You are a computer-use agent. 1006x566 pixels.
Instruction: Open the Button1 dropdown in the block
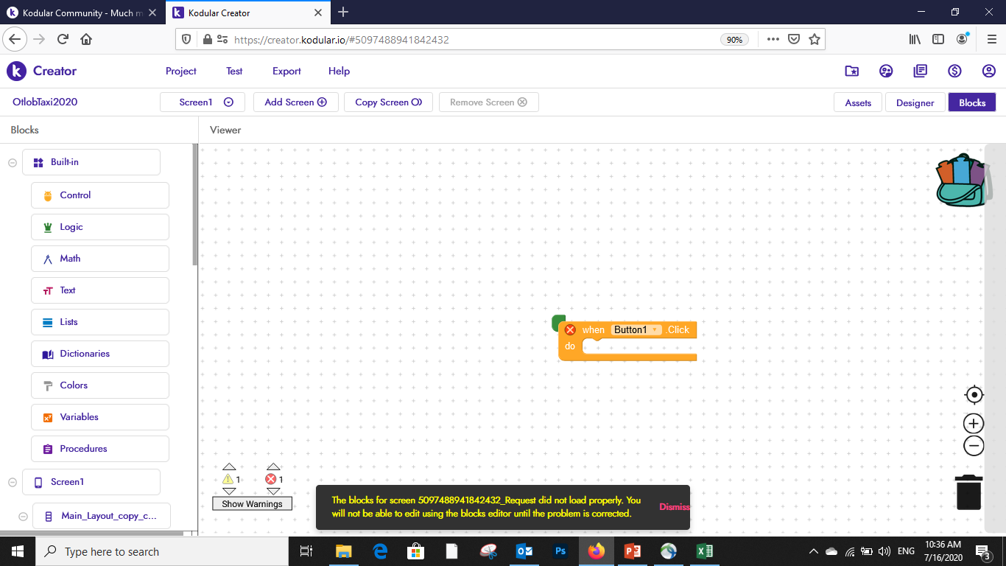point(637,329)
